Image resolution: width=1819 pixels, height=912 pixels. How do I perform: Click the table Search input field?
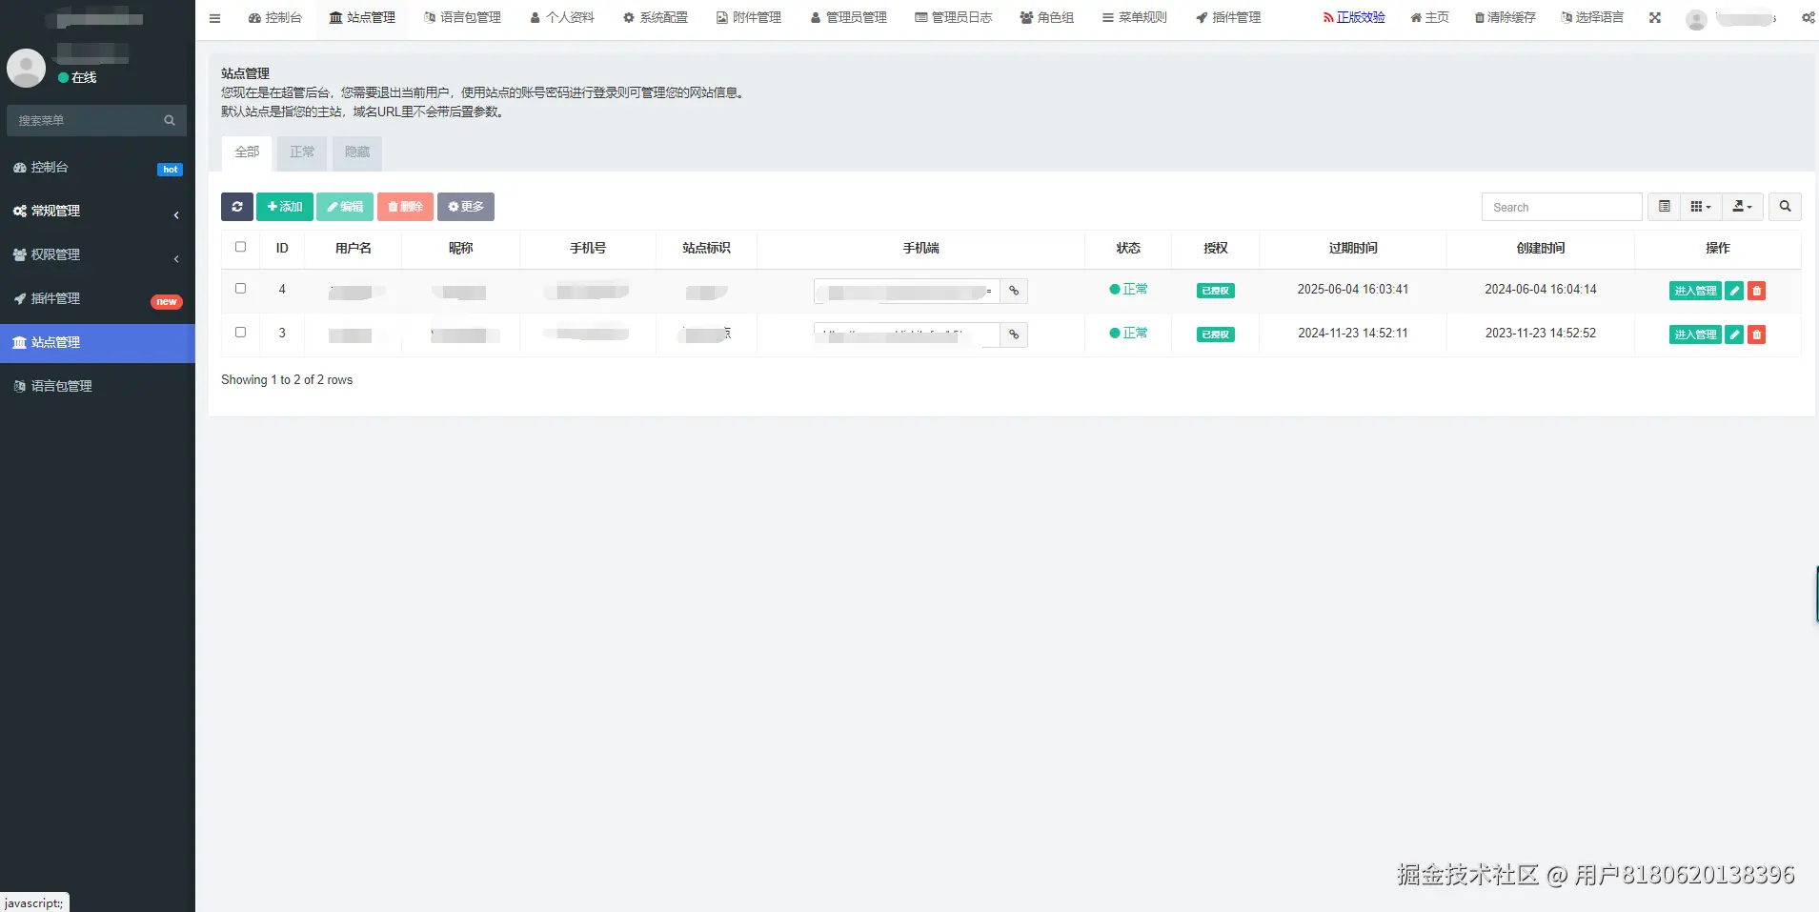1562,207
